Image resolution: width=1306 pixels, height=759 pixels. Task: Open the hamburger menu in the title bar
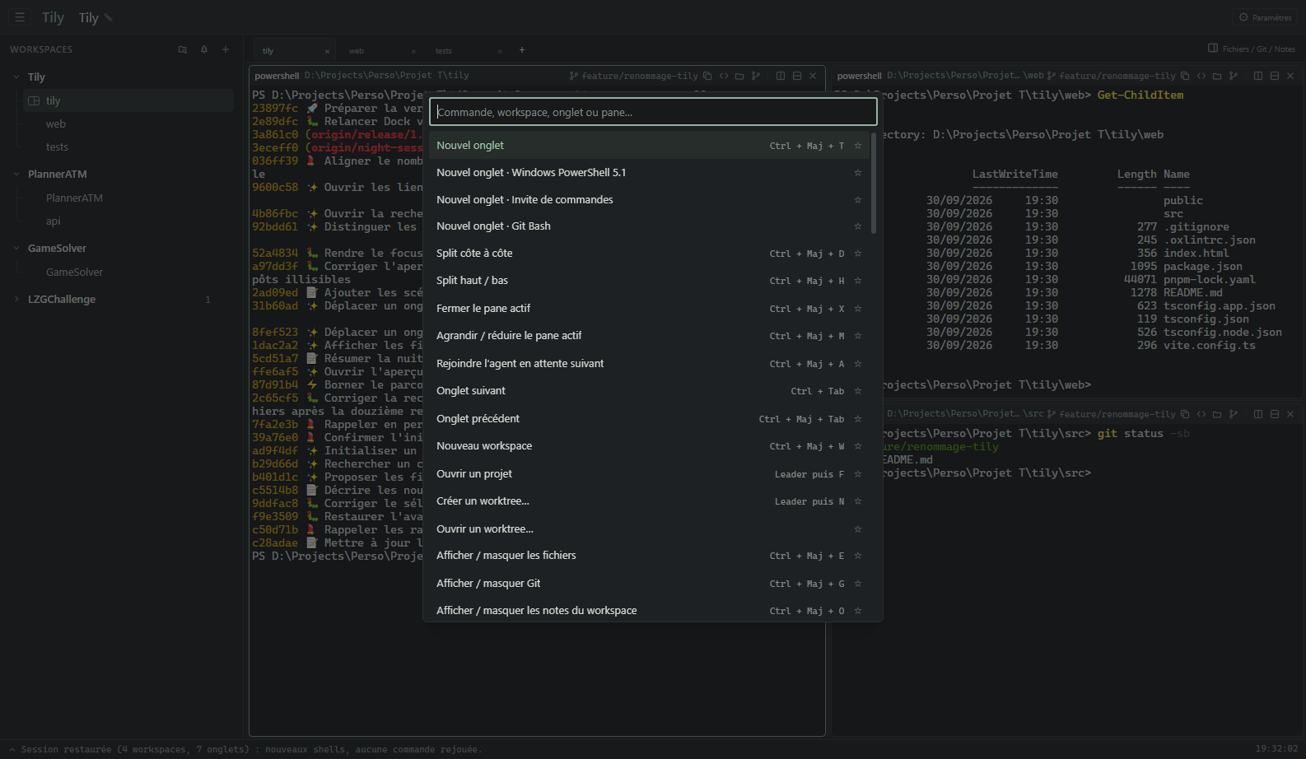pyautogui.click(x=20, y=17)
